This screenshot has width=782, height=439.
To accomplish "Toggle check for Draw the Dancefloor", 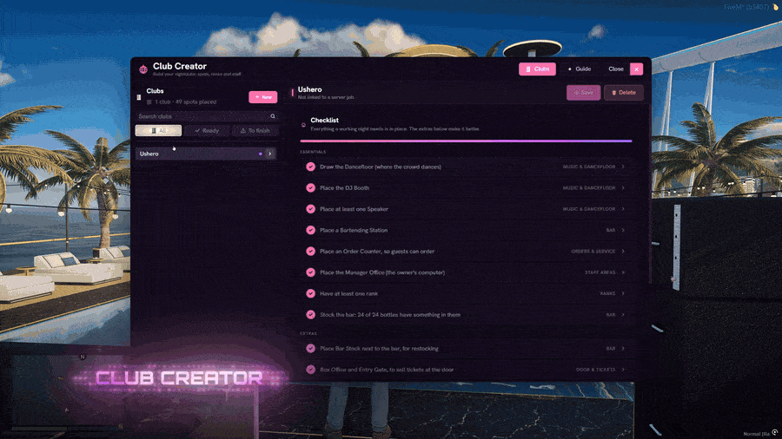I will tap(311, 167).
